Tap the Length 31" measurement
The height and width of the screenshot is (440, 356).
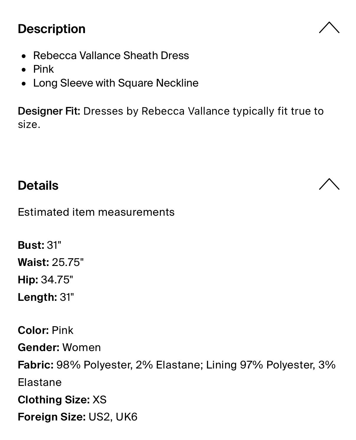46,297
